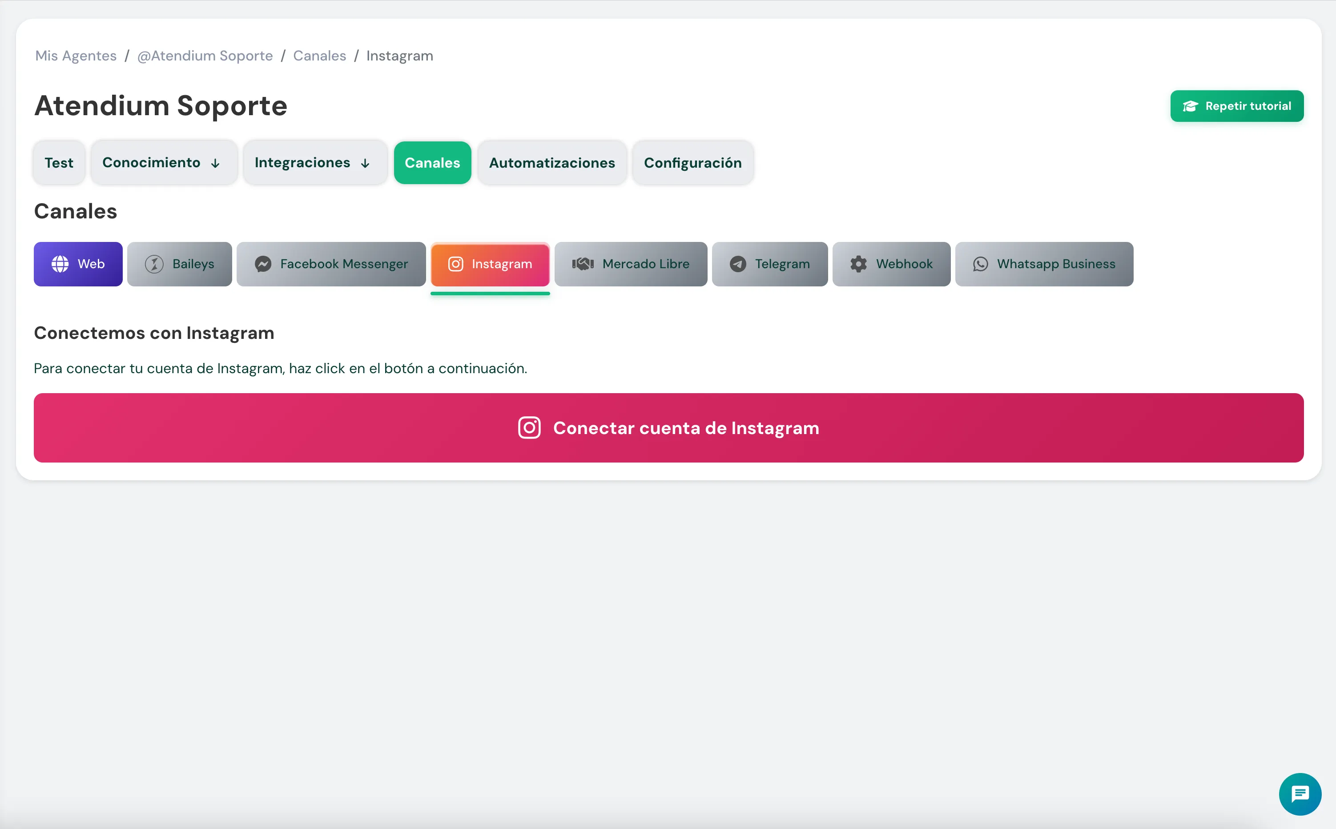Select the Whatsapp Business channel
Viewport: 1336px width, 829px height.
pyautogui.click(x=1044, y=264)
